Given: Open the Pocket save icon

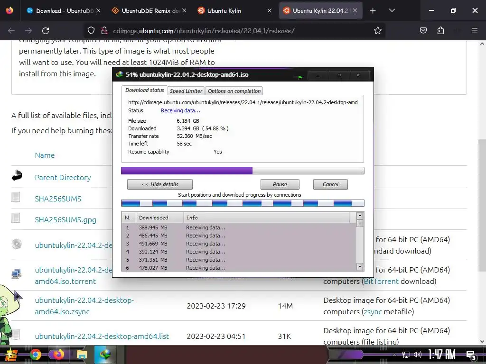Looking at the screenshot, I should pos(423,31).
